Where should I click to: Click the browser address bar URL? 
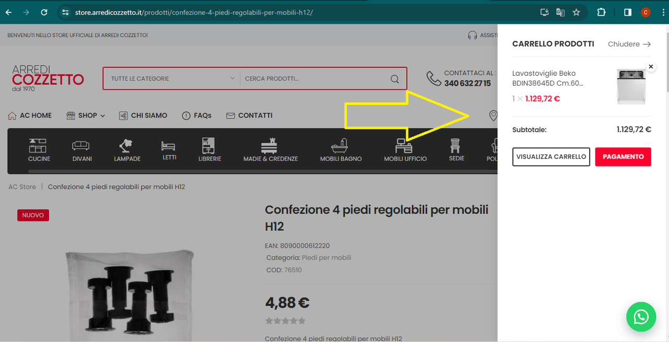point(194,12)
